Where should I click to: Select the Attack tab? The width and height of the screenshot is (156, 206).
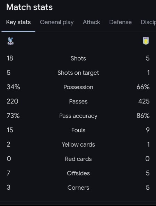92,22
